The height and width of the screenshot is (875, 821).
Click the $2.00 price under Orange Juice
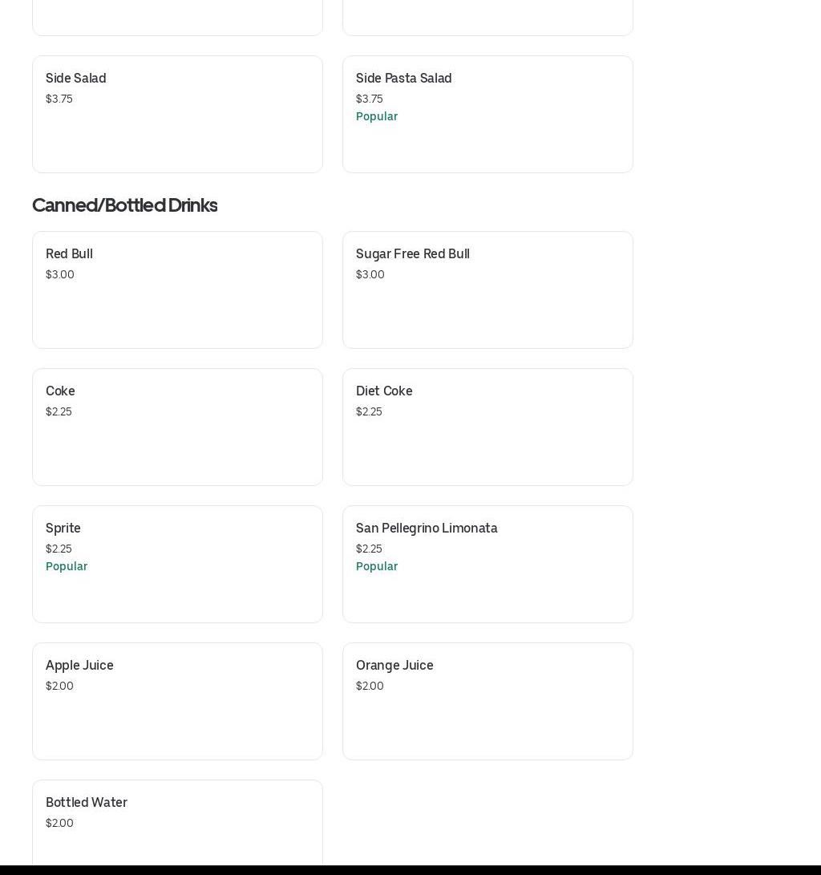point(370,686)
